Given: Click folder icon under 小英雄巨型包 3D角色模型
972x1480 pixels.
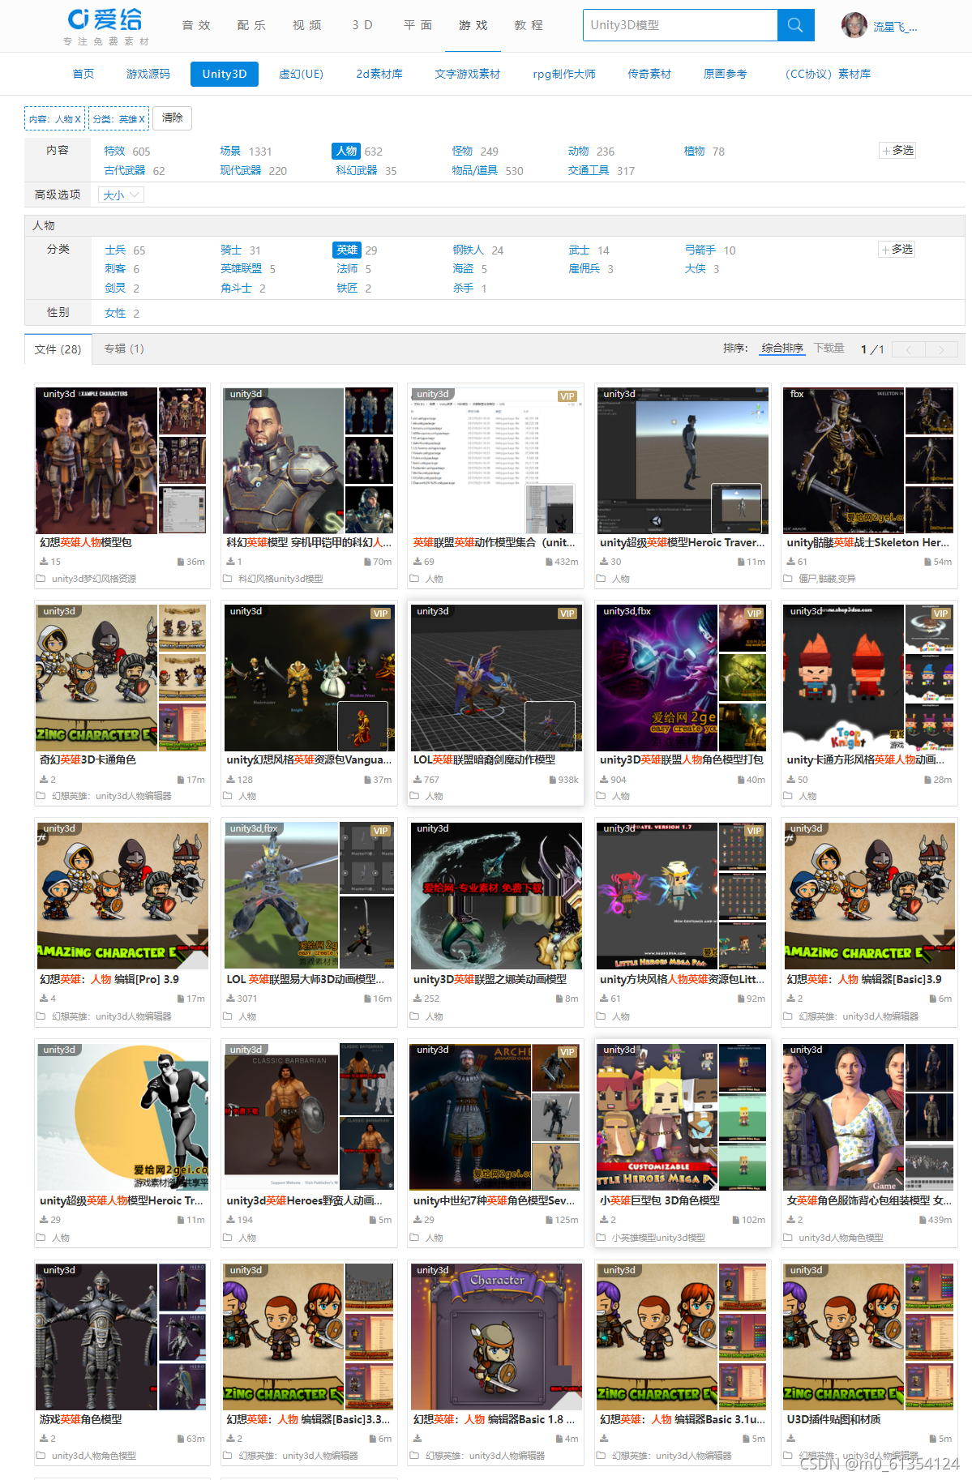Looking at the screenshot, I should (601, 1238).
